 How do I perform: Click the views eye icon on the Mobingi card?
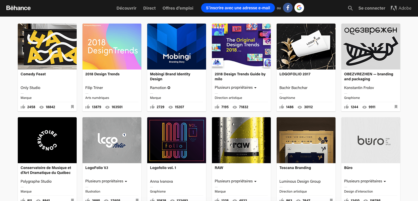coord(171,107)
